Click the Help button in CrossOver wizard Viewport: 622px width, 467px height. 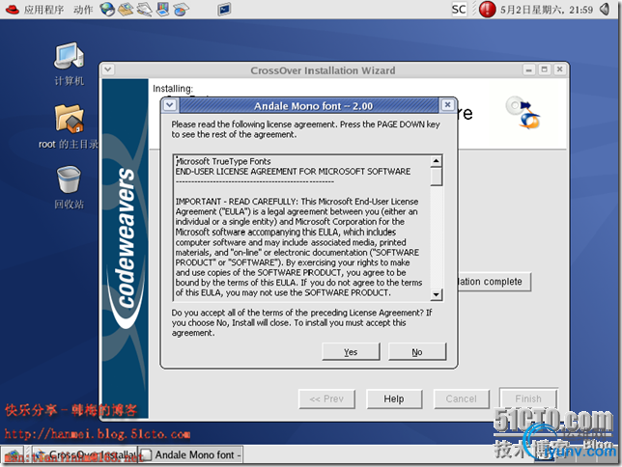pyautogui.click(x=394, y=398)
